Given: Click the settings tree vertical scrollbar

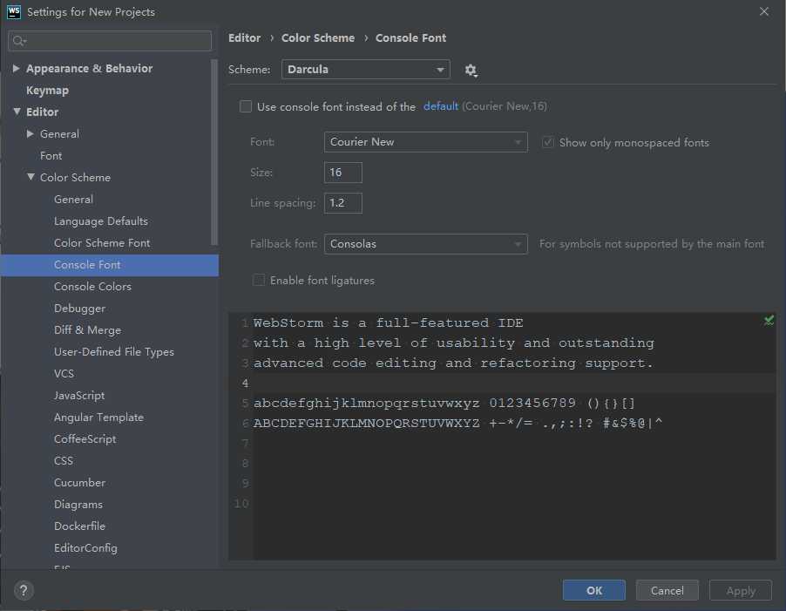Looking at the screenshot, I should [x=214, y=152].
